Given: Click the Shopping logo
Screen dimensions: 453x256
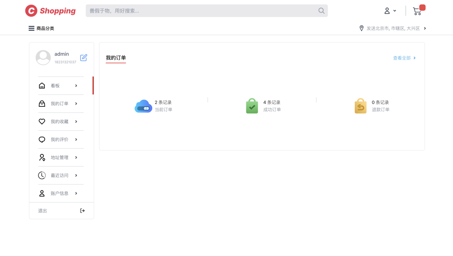Looking at the screenshot, I should pos(50,11).
